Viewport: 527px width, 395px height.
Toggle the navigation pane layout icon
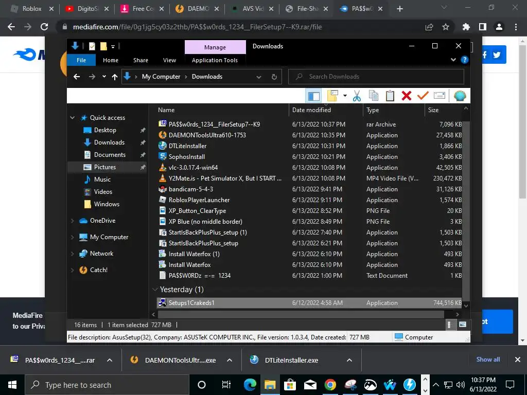[313, 96]
